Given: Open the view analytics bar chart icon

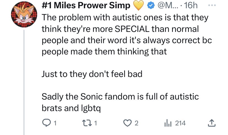Looking at the screenshot, I should pyautogui.click(x=168, y=123).
